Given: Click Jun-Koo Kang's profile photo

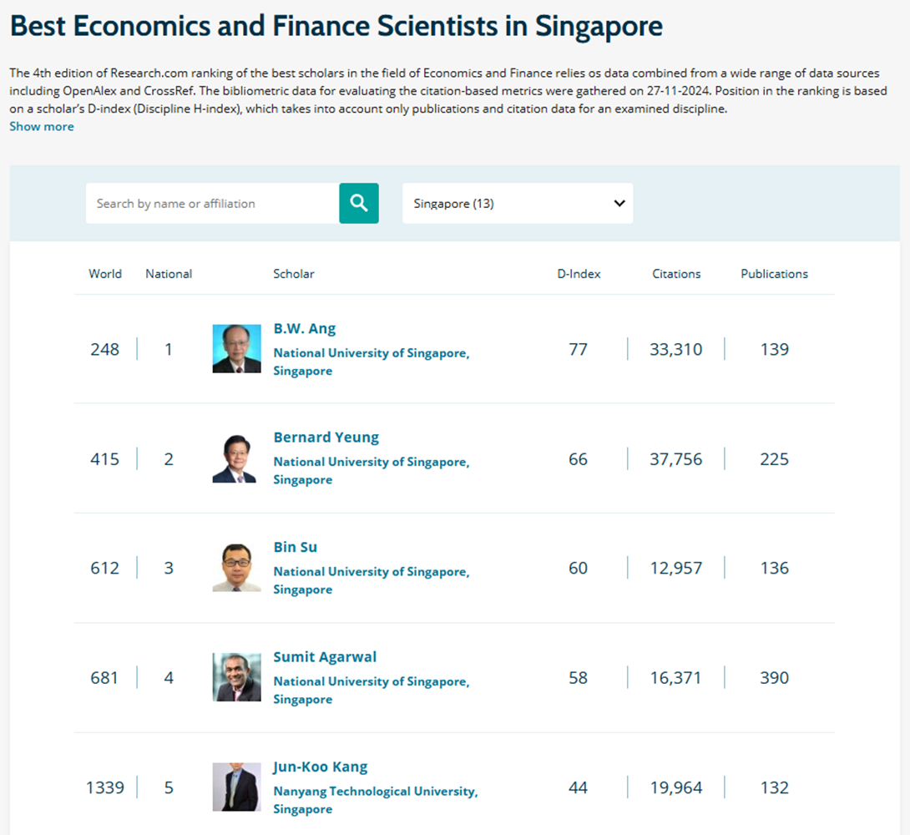Looking at the screenshot, I should pos(237,787).
